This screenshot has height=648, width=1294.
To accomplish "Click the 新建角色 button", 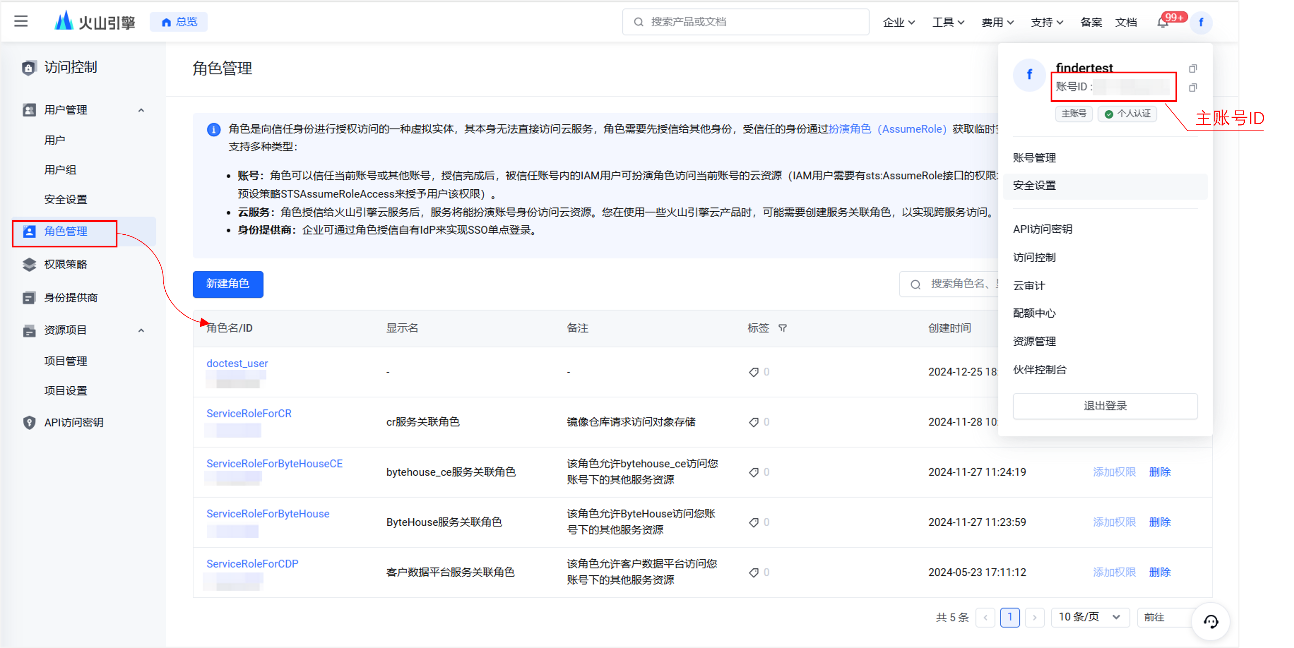I will [227, 284].
